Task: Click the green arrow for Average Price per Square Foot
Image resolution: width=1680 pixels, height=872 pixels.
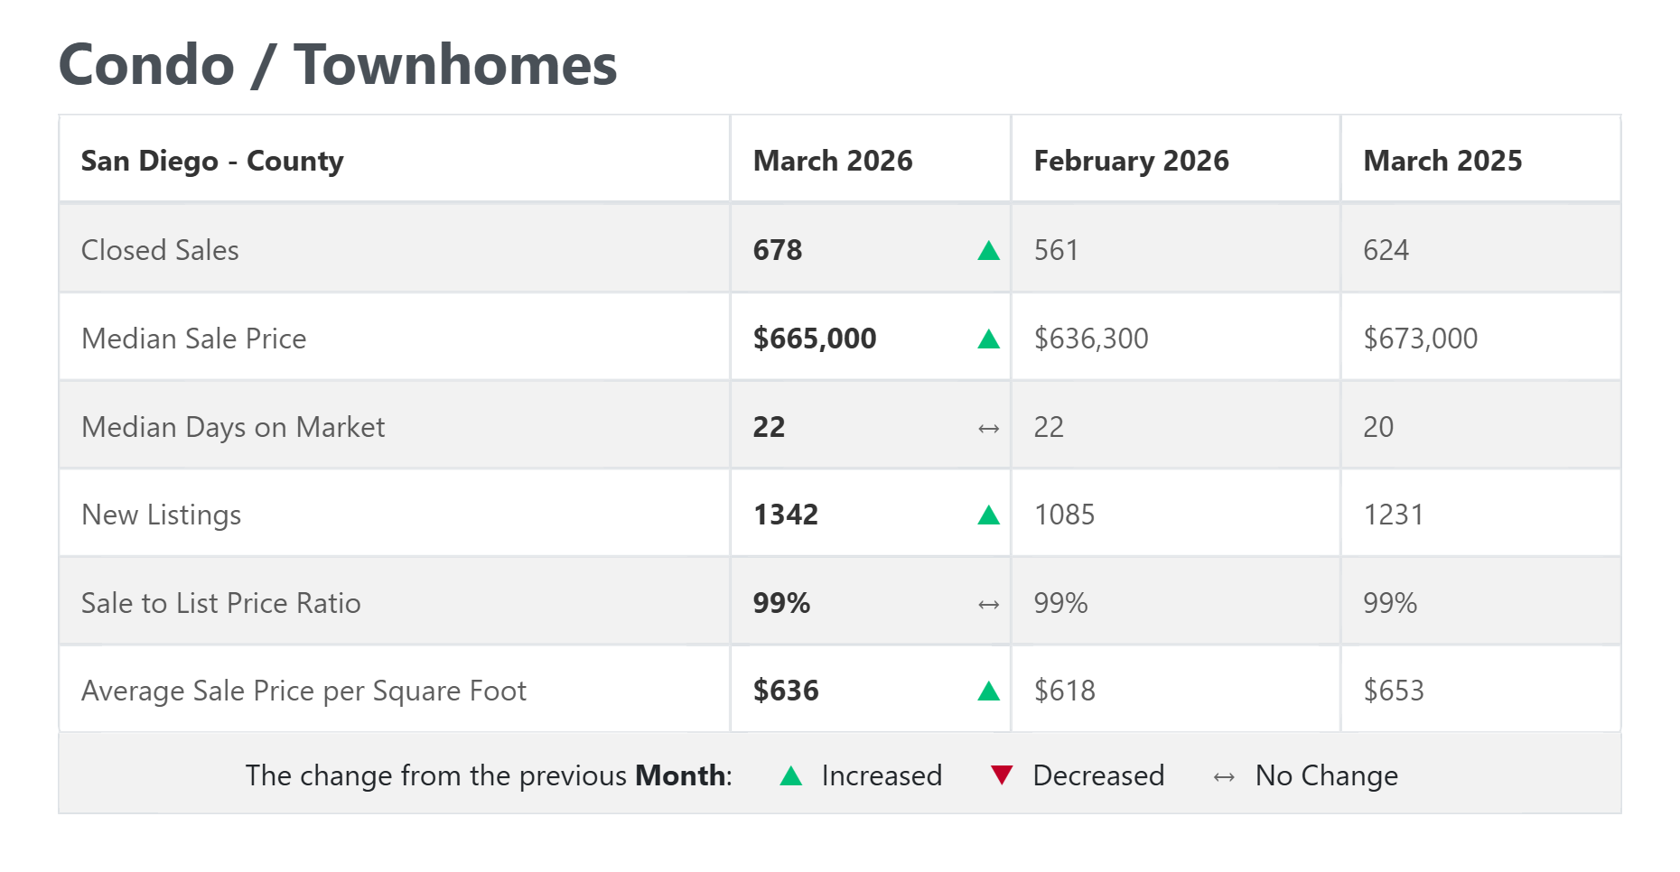Action: click(988, 691)
